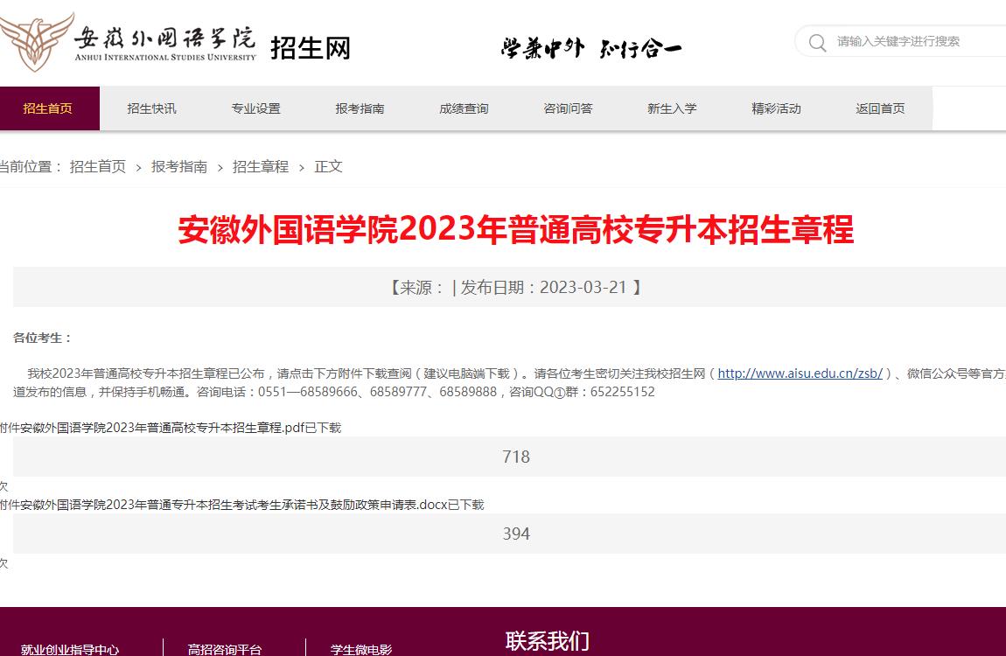Screen dimensions: 1006x656
Task: Click the 718 download count
Action: pos(516,457)
